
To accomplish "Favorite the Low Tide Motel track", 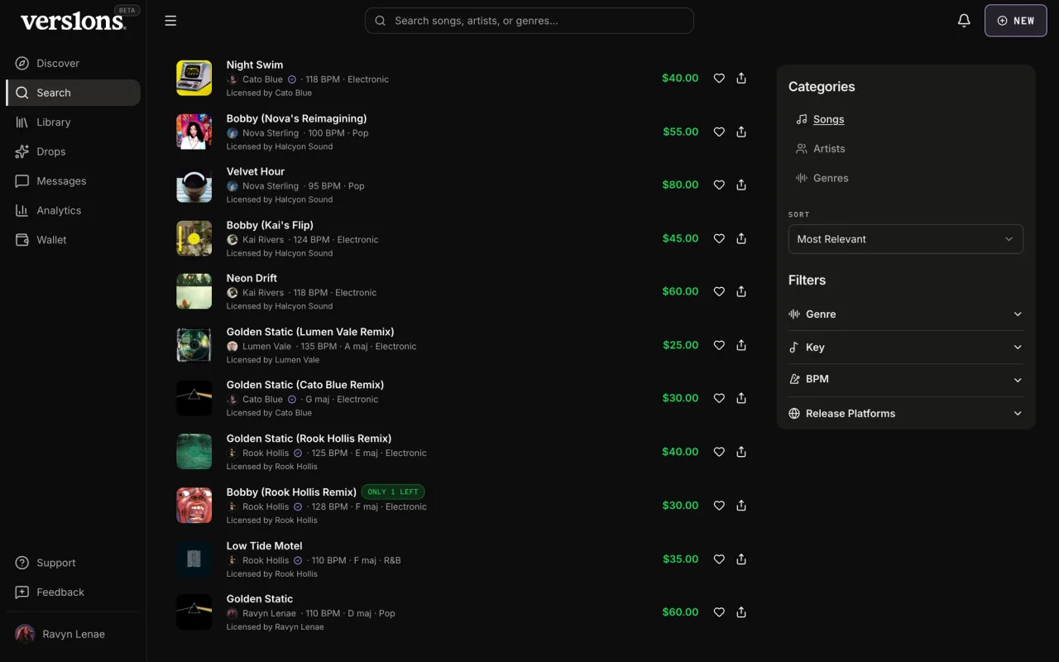I will (719, 559).
